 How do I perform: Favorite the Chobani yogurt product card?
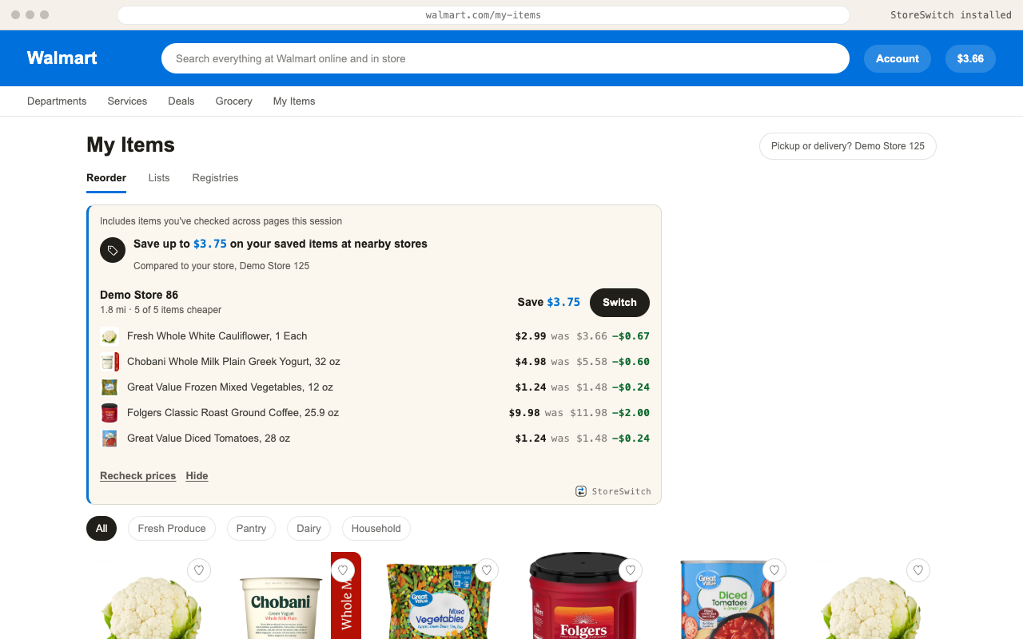[x=343, y=570]
